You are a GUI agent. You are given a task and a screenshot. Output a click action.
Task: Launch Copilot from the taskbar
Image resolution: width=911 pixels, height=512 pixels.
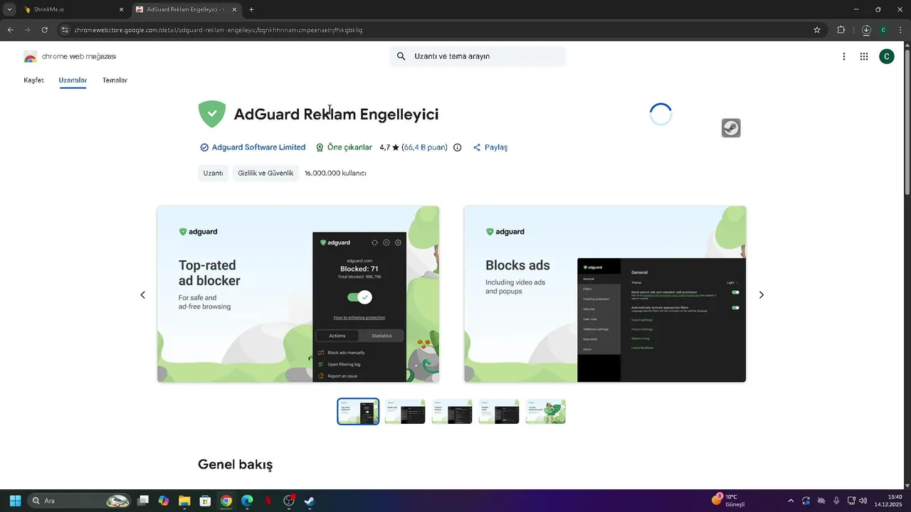click(164, 501)
